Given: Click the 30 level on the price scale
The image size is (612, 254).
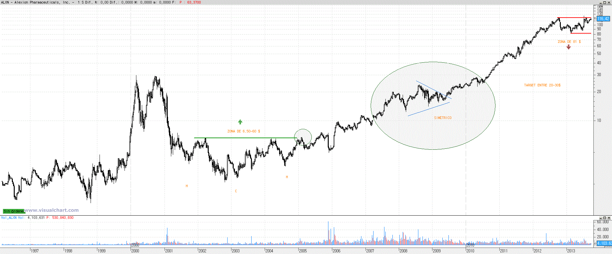Looking at the screenshot, I should coord(599,75).
